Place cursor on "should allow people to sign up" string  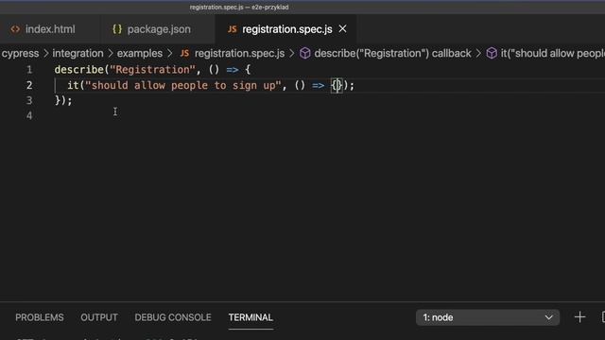pyautogui.click(x=183, y=85)
